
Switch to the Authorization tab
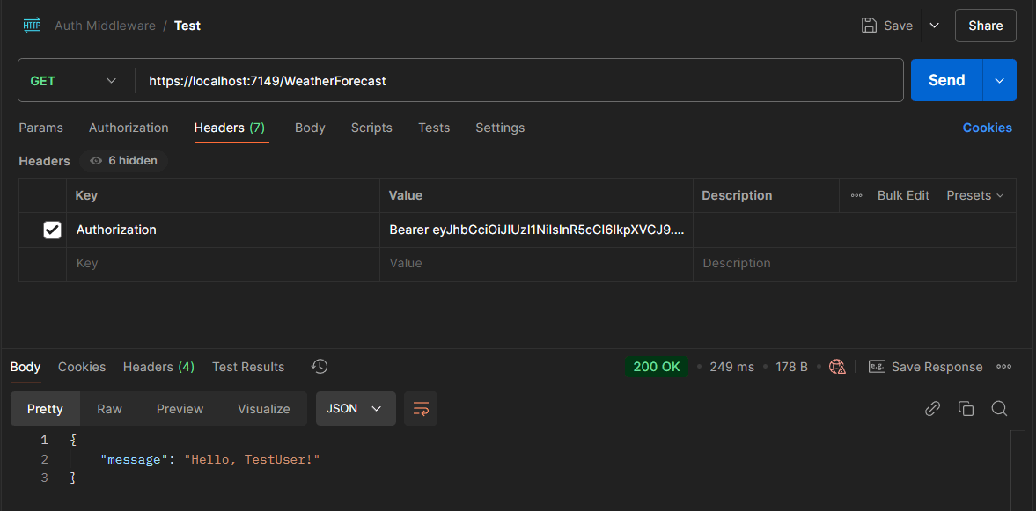(x=129, y=128)
